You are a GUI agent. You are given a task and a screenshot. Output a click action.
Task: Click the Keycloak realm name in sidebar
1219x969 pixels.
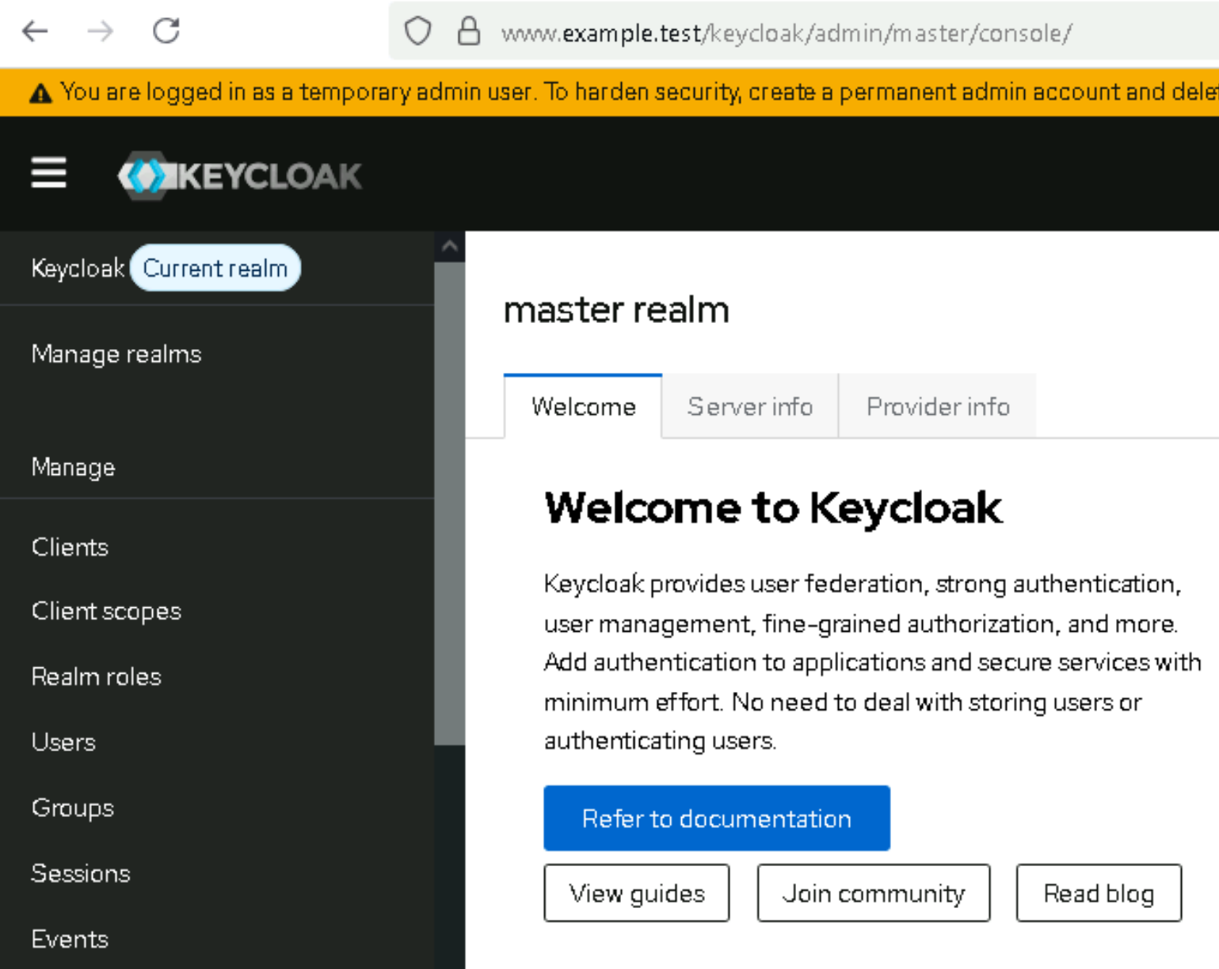pos(78,268)
